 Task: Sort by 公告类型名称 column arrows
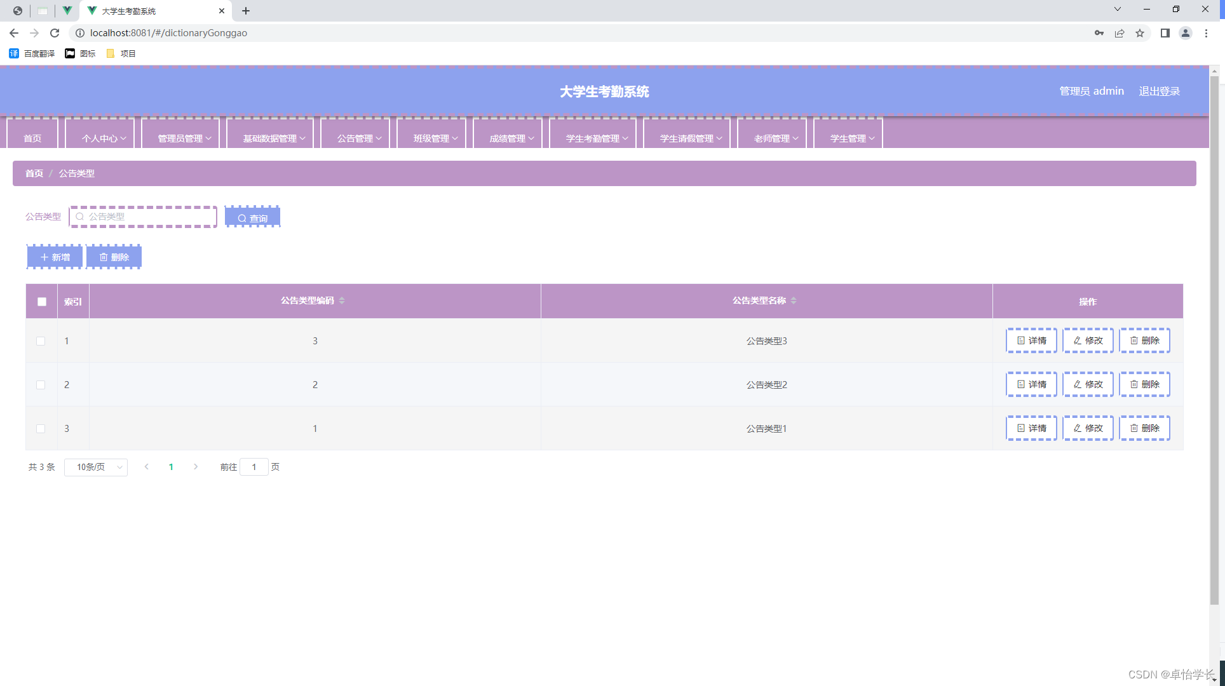[794, 301]
